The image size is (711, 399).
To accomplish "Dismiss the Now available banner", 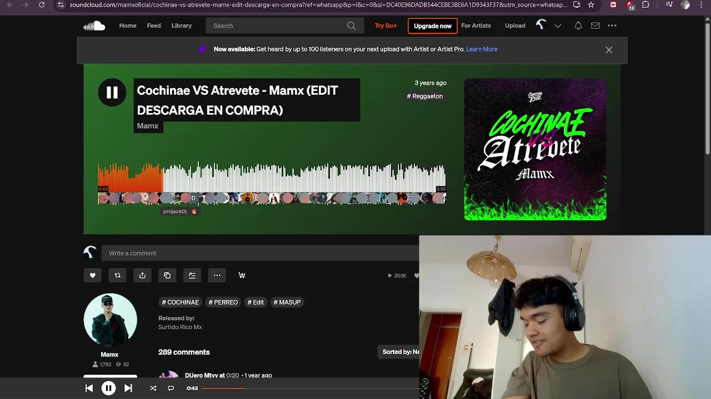I will 609,50.
